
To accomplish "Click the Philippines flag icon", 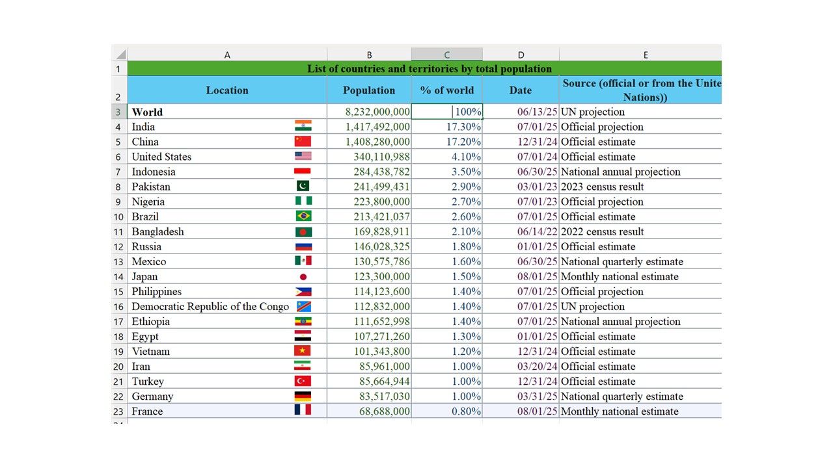I will click(303, 291).
